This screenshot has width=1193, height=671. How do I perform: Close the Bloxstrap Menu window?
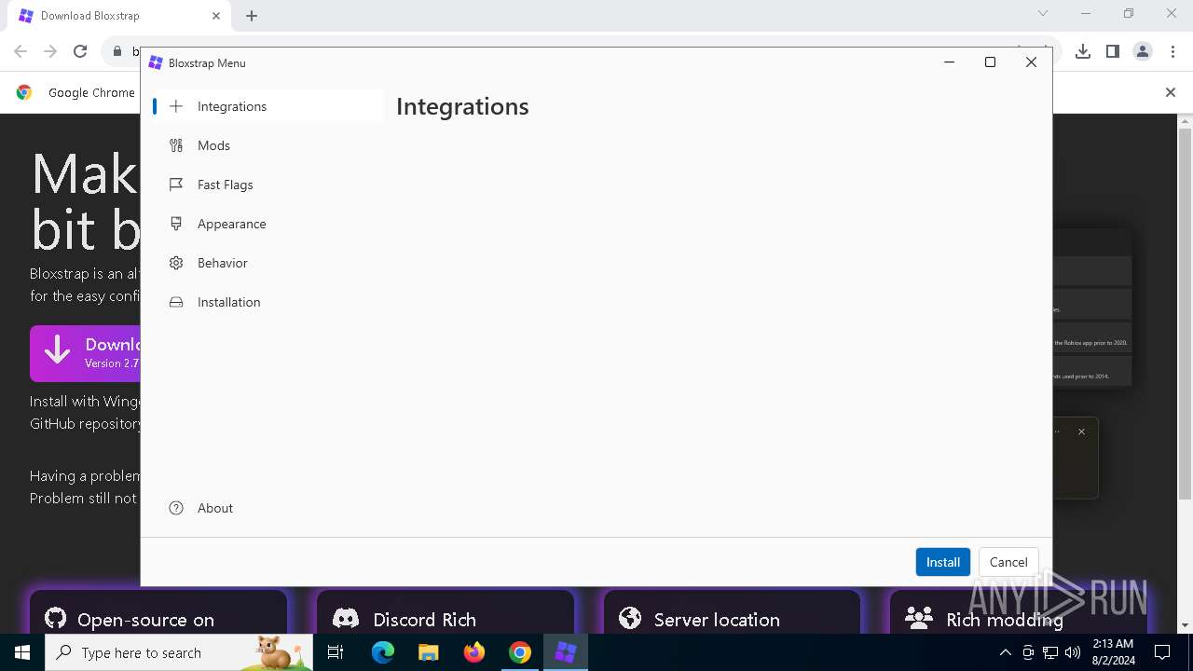tap(1031, 62)
